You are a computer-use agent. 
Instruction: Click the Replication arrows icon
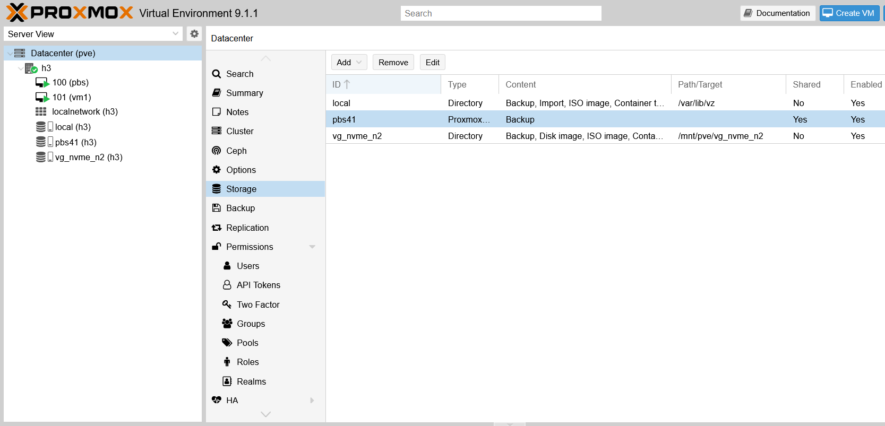(217, 228)
